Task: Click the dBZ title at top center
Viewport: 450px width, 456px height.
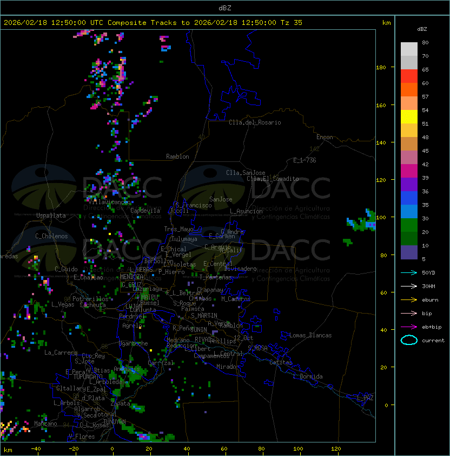Action: [x=225, y=8]
